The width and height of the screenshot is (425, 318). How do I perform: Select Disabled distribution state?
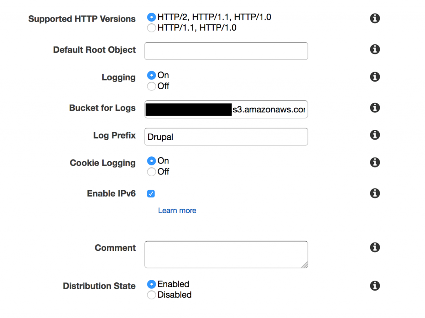[151, 295]
